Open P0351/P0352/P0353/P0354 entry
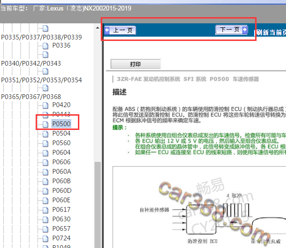Viewport: 286px width, 248px height. [x=41, y=80]
